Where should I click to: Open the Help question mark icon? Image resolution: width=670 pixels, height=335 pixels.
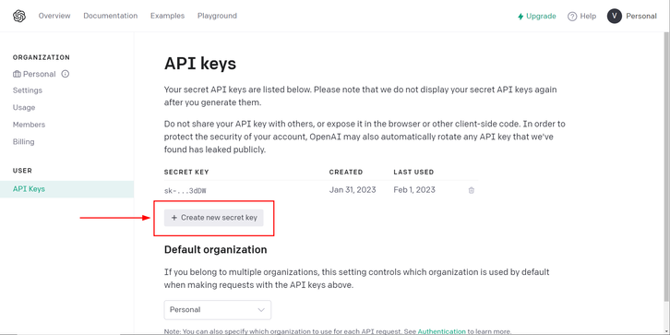(x=572, y=17)
